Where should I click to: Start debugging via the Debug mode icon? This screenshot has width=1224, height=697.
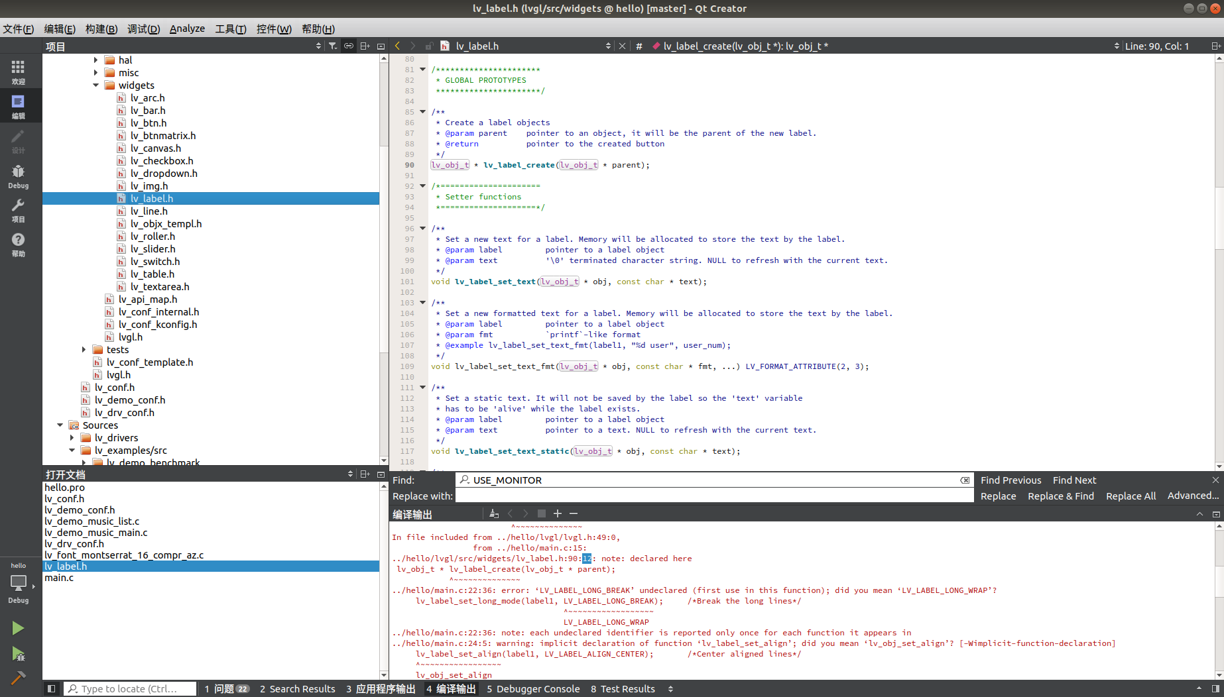(x=18, y=174)
